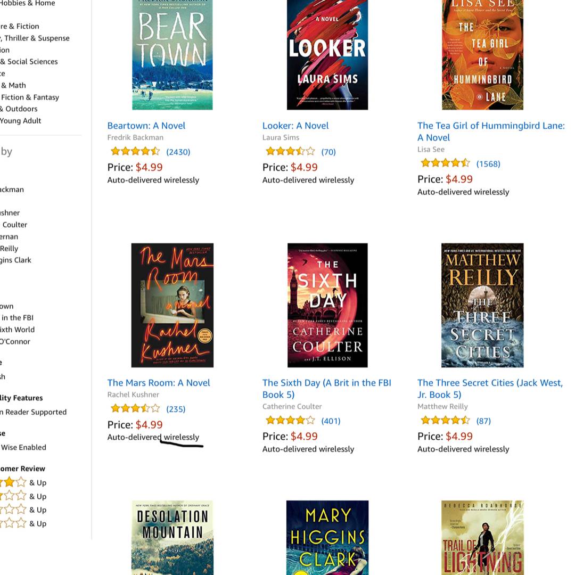575x575 pixels.
Task: Open Beartown book cover
Action: coord(172,55)
